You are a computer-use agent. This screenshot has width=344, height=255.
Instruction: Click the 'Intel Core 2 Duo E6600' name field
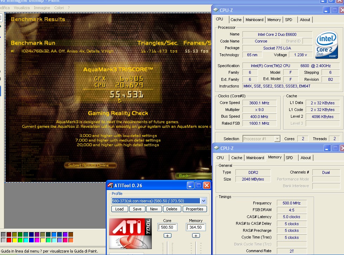(277, 34)
